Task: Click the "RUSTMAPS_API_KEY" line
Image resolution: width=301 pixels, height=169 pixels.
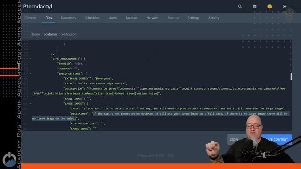Action: (x=87, y=123)
